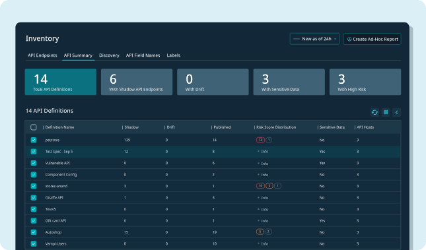Open the Component Config definition

[x=61, y=175]
